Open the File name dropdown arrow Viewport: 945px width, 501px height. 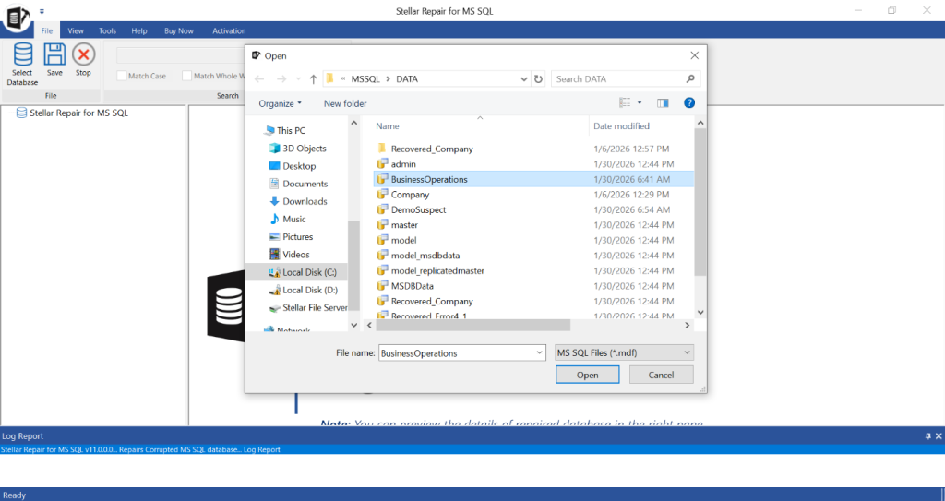(539, 352)
